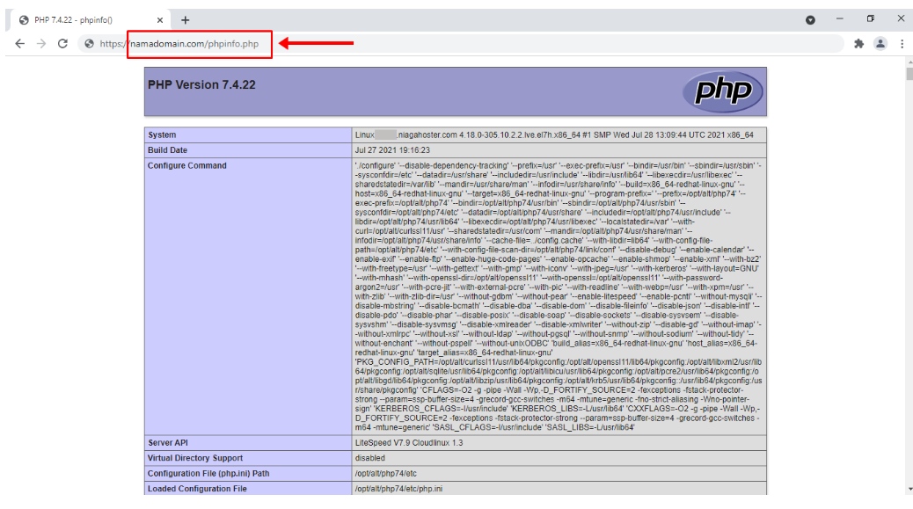Click the 'Build Date' row label

tap(167, 150)
